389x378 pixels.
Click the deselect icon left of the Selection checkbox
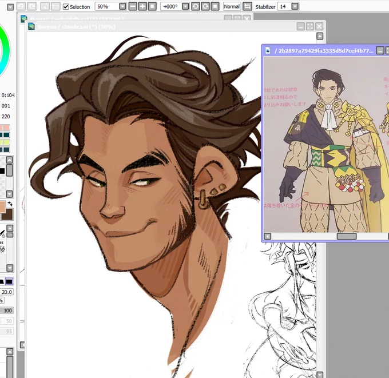click(45, 6)
